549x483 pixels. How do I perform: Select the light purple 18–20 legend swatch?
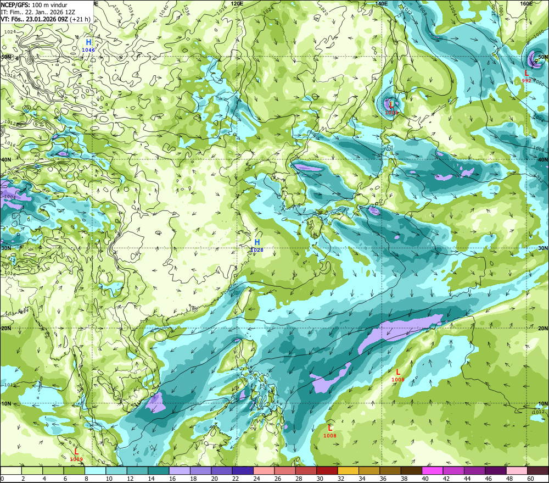200,470
